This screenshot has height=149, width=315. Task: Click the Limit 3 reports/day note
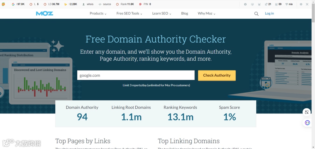pos(156,85)
